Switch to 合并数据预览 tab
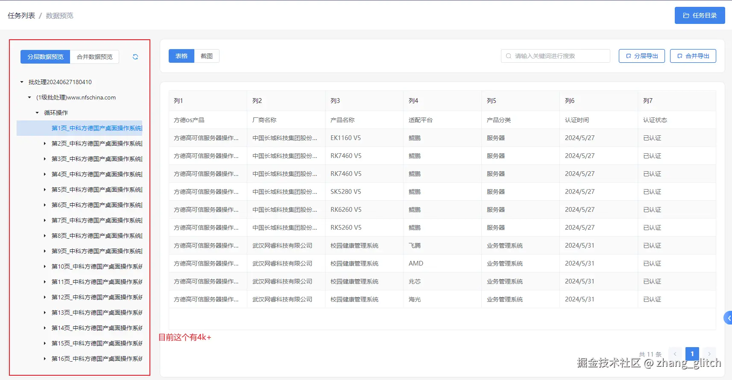 (94, 57)
